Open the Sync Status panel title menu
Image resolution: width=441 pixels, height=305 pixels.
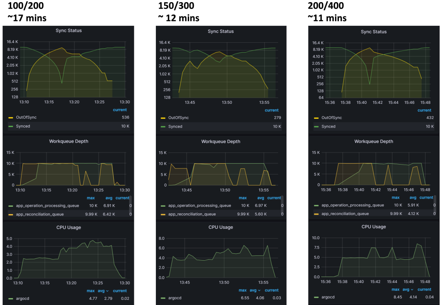pos(68,31)
